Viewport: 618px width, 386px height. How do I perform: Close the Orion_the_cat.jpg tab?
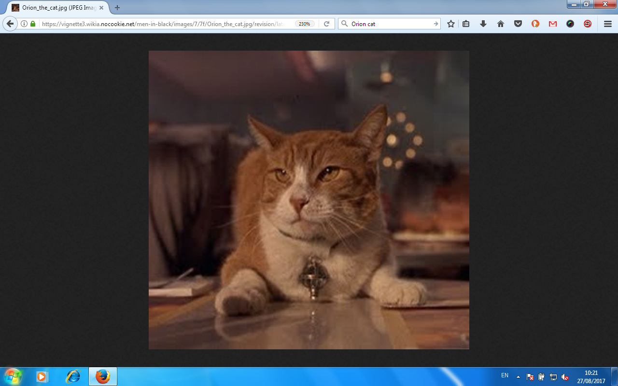(101, 8)
